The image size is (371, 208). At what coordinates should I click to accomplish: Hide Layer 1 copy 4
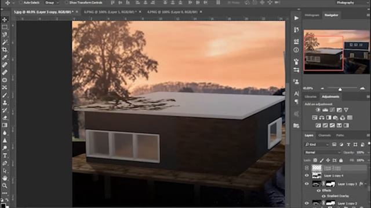[x=307, y=176]
